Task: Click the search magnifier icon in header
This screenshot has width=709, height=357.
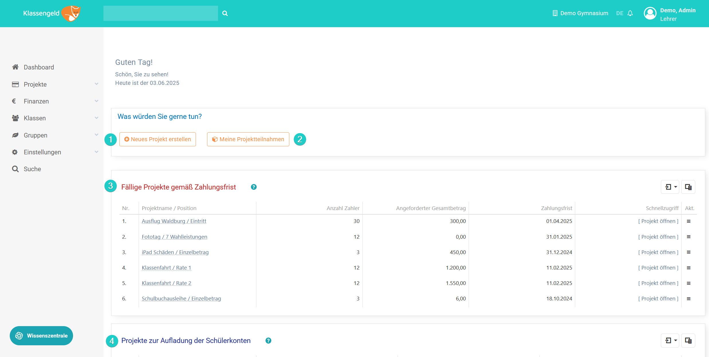Action: pyautogui.click(x=225, y=13)
